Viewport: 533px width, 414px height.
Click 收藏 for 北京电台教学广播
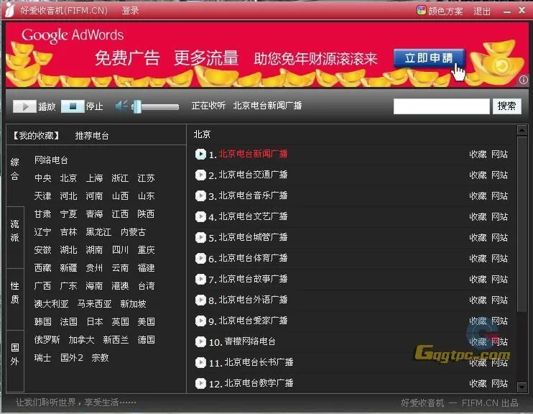[478, 383]
